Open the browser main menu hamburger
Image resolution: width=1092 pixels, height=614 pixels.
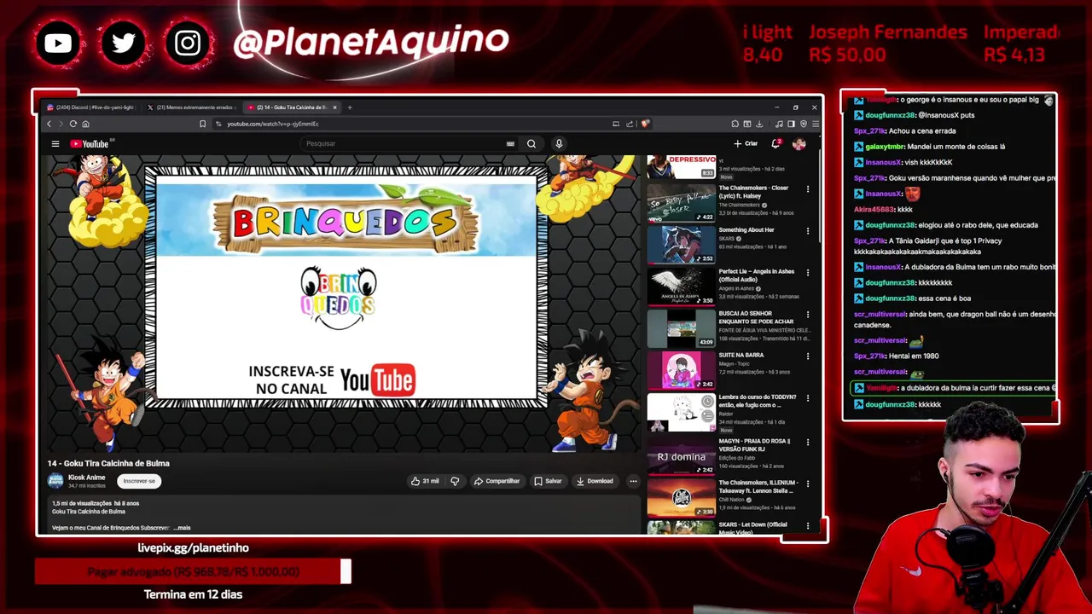coord(815,124)
